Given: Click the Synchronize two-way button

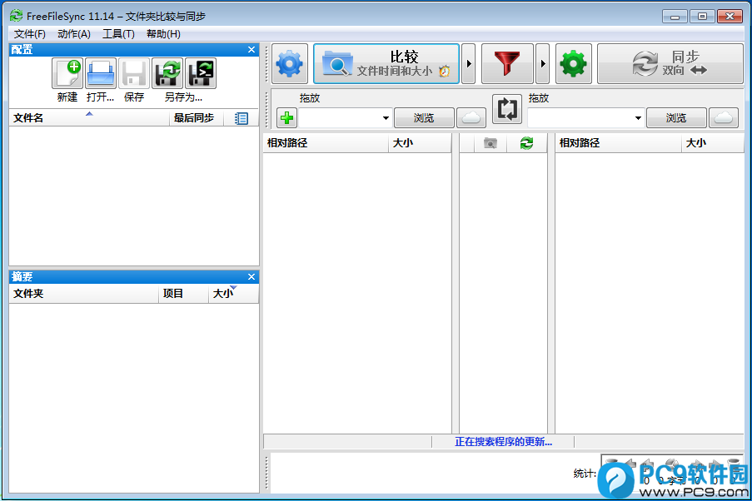Looking at the screenshot, I should click(670, 64).
